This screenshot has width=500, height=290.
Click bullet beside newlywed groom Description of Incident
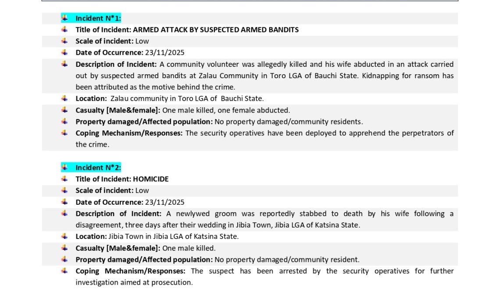point(64,214)
